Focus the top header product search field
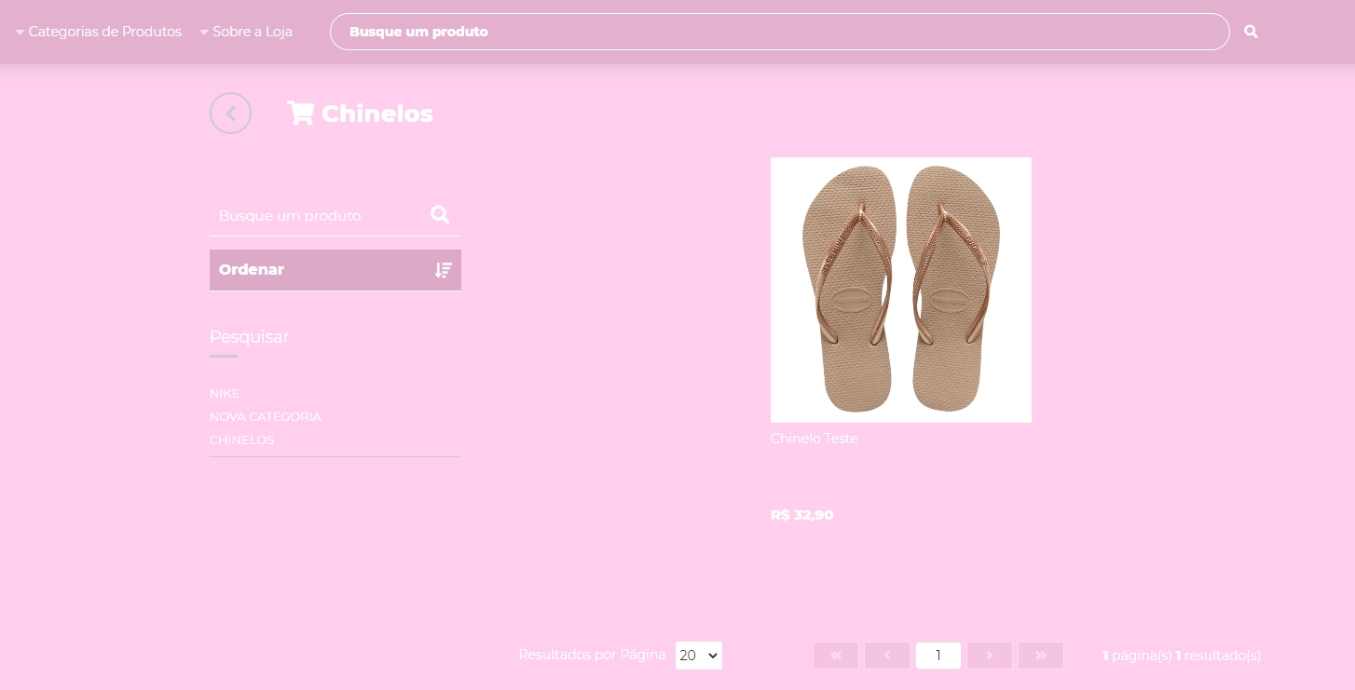 coord(779,32)
